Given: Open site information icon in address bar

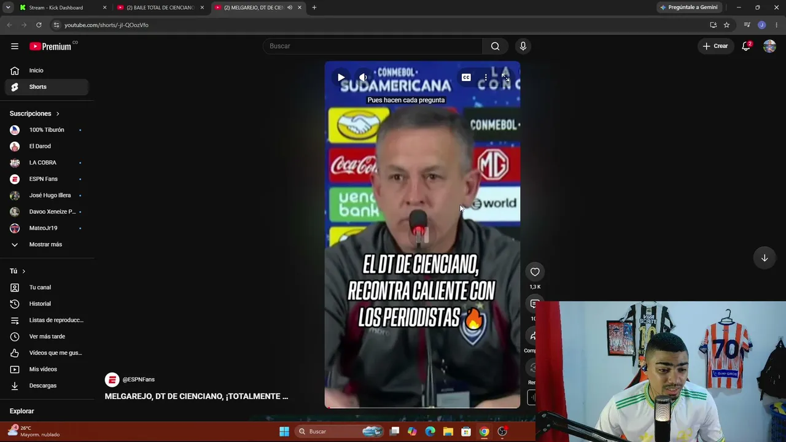Looking at the screenshot, I should (56, 25).
